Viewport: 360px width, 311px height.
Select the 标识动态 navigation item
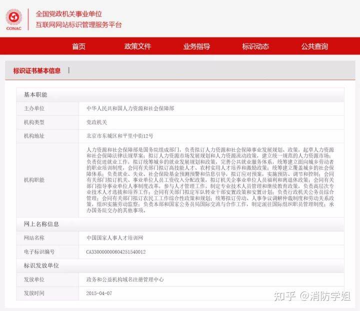click(x=255, y=46)
